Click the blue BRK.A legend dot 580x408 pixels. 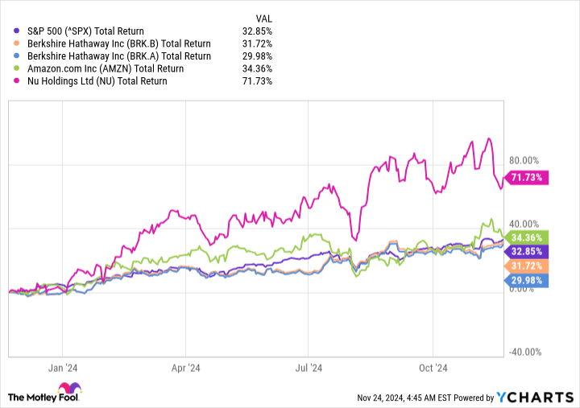16,56
